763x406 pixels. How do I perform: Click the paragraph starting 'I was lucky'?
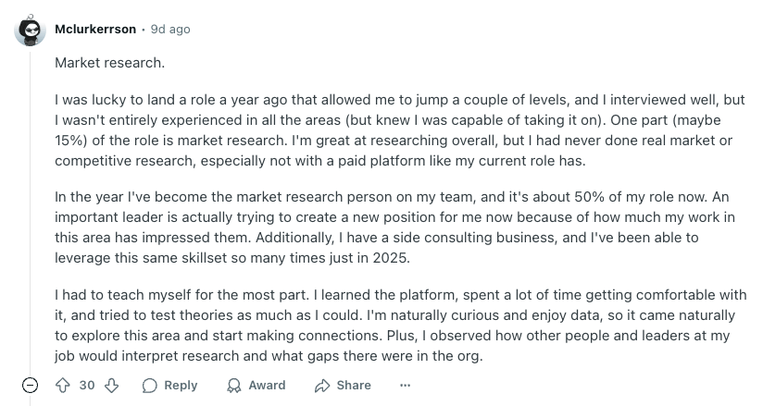[399, 130]
